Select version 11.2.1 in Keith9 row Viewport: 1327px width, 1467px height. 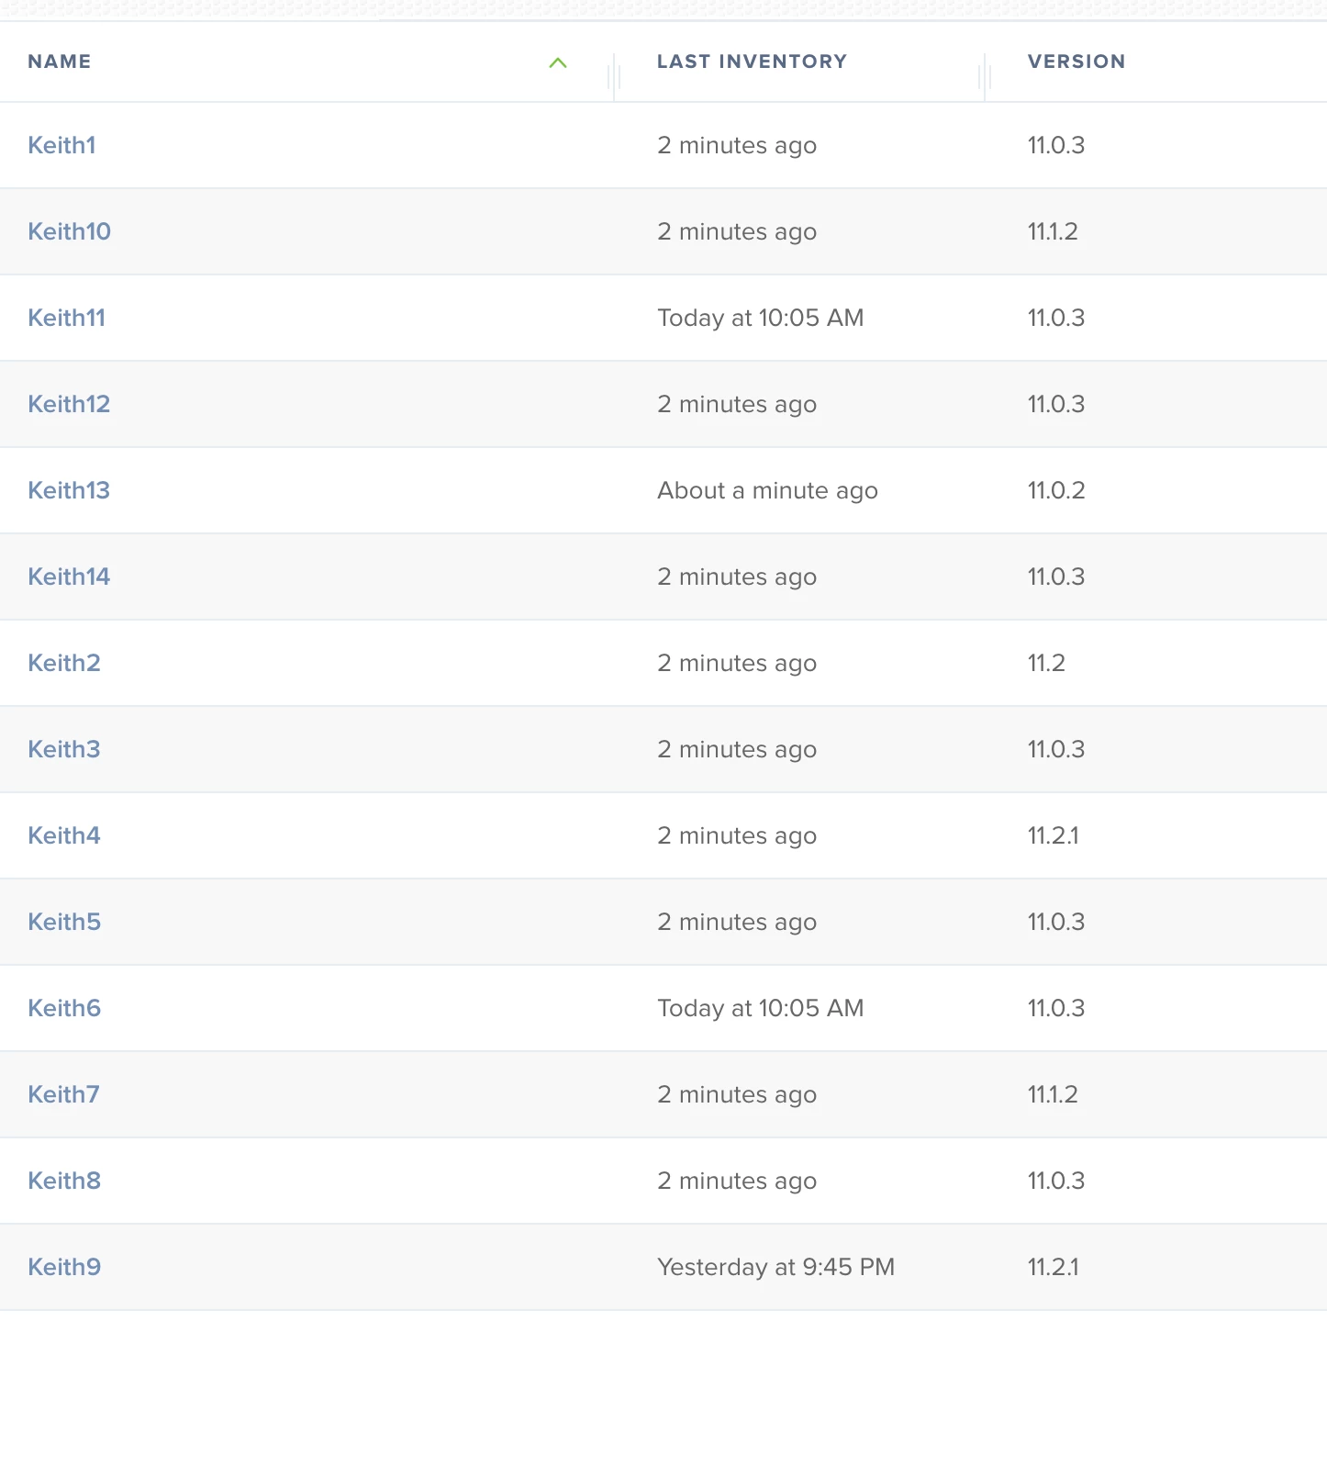coord(1054,1267)
